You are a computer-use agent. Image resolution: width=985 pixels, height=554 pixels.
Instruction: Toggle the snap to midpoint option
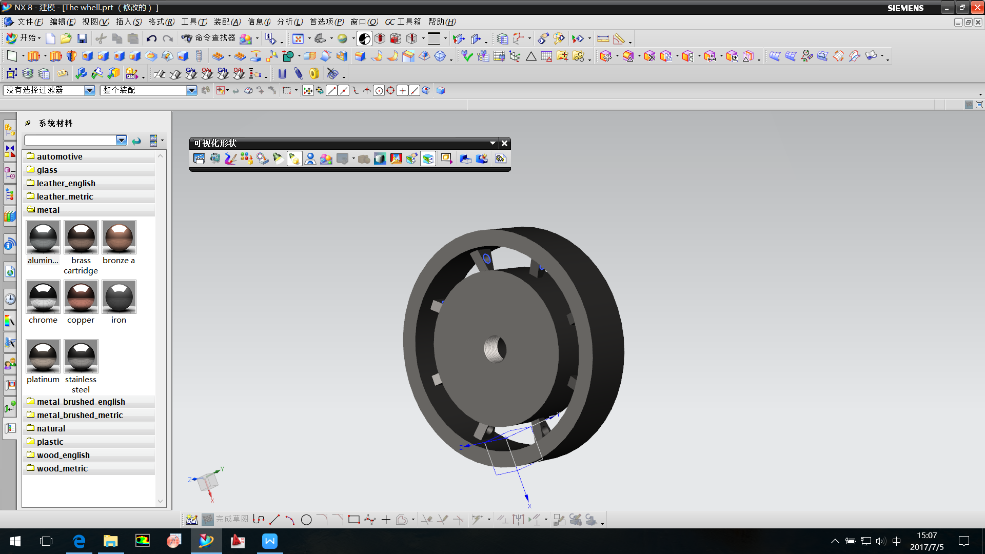(344, 91)
